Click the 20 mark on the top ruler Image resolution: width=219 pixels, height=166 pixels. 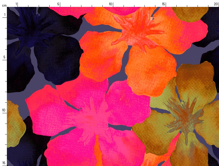click(x=216, y=4)
